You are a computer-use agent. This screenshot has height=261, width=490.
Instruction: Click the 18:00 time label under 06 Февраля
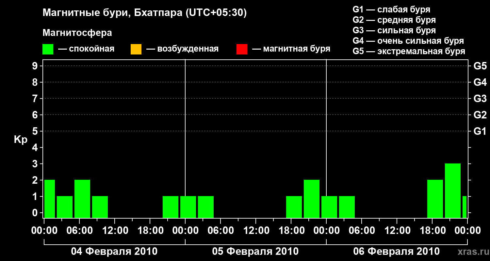point(432,231)
